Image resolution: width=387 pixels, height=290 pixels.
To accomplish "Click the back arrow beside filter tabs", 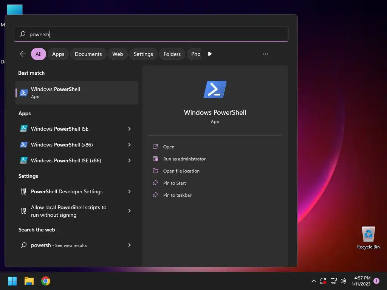I will point(23,54).
